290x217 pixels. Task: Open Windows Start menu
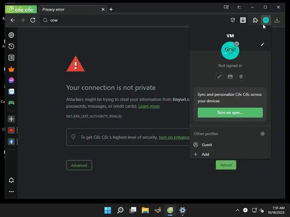coord(108,210)
